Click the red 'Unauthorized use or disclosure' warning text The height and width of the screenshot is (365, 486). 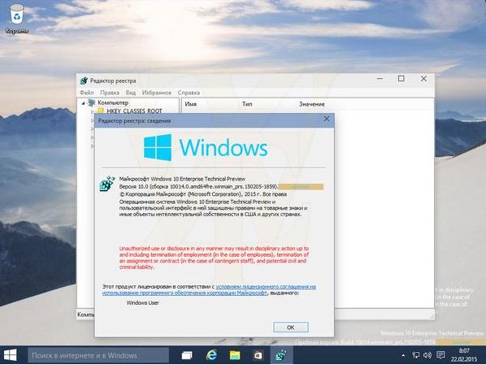tap(214, 258)
